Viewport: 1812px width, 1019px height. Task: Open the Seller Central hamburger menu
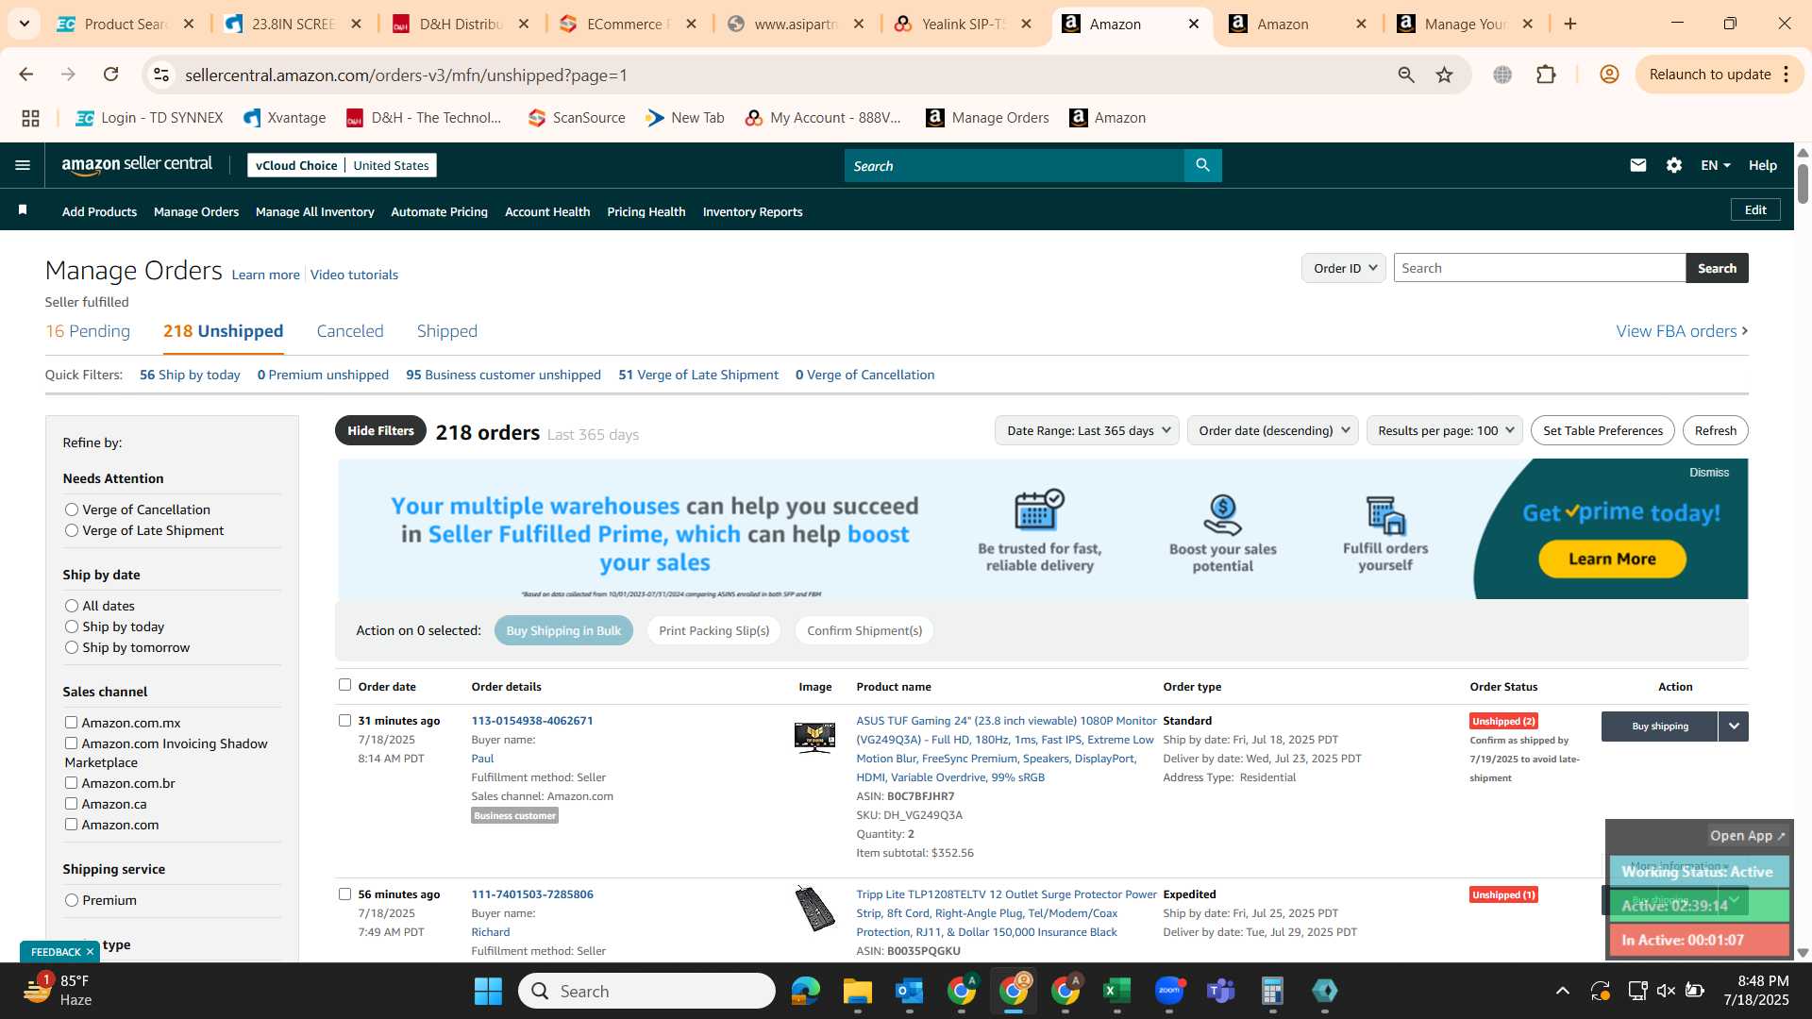tap(23, 165)
